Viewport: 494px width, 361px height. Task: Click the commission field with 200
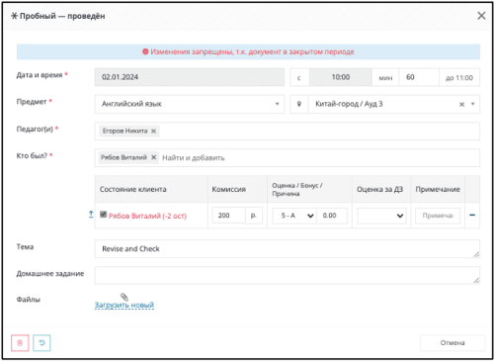pyautogui.click(x=229, y=216)
